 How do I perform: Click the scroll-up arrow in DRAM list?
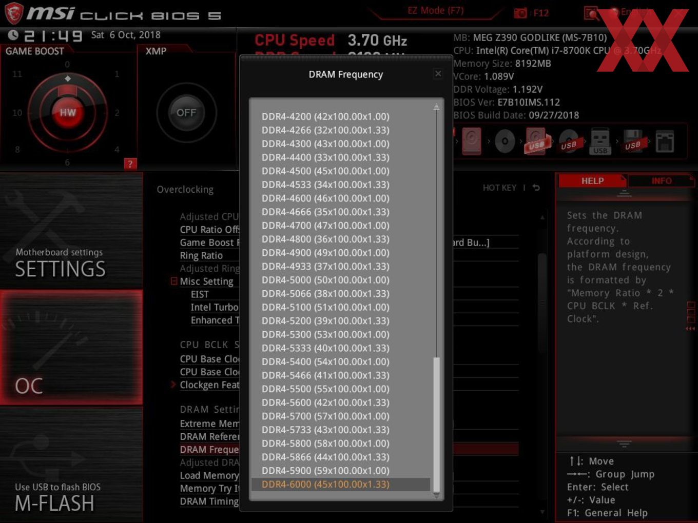[436, 107]
